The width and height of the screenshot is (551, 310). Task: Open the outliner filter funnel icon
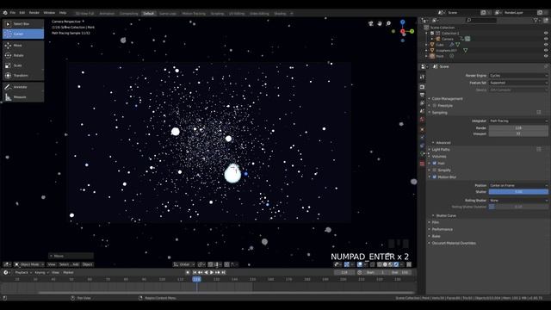click(536, 21)
